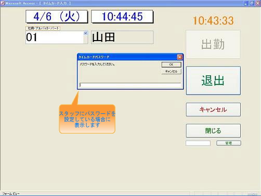The image size is (261, 196).
Task: Close the タイムカードパスワード dialog with X
Action: pyautogui.click(x=180, y=57)
